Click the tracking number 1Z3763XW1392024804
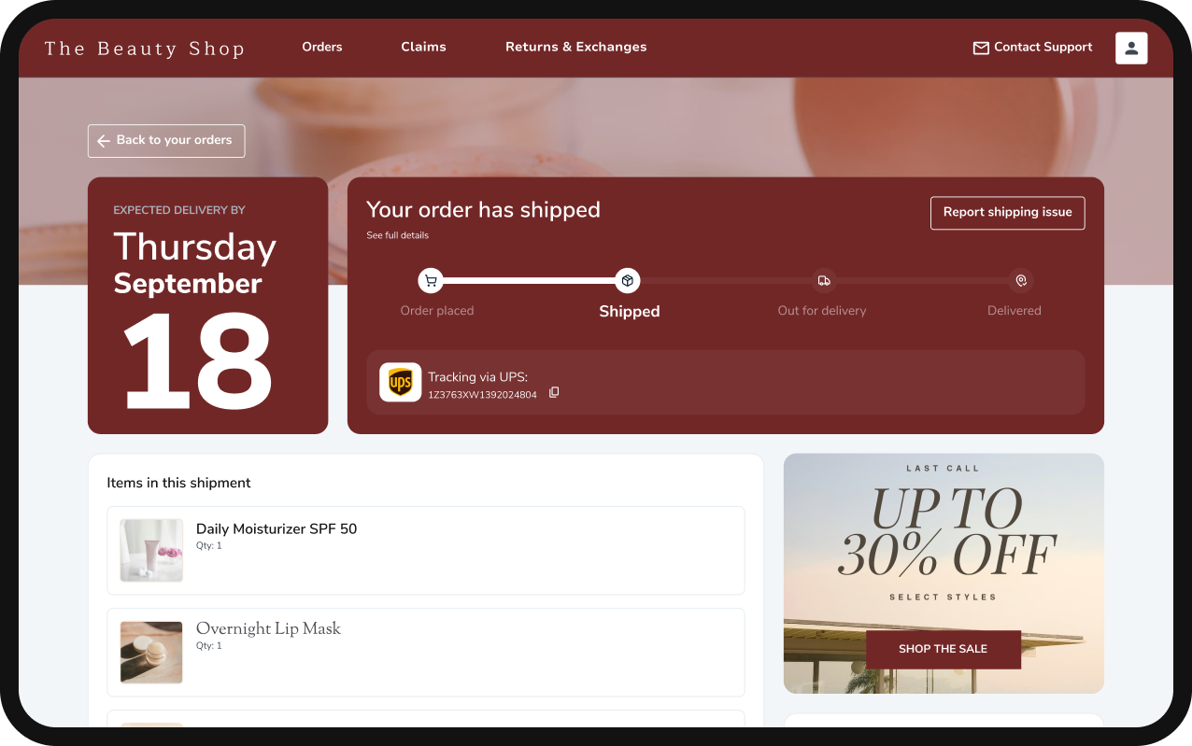1192x746 pixels. coord(482,395)
